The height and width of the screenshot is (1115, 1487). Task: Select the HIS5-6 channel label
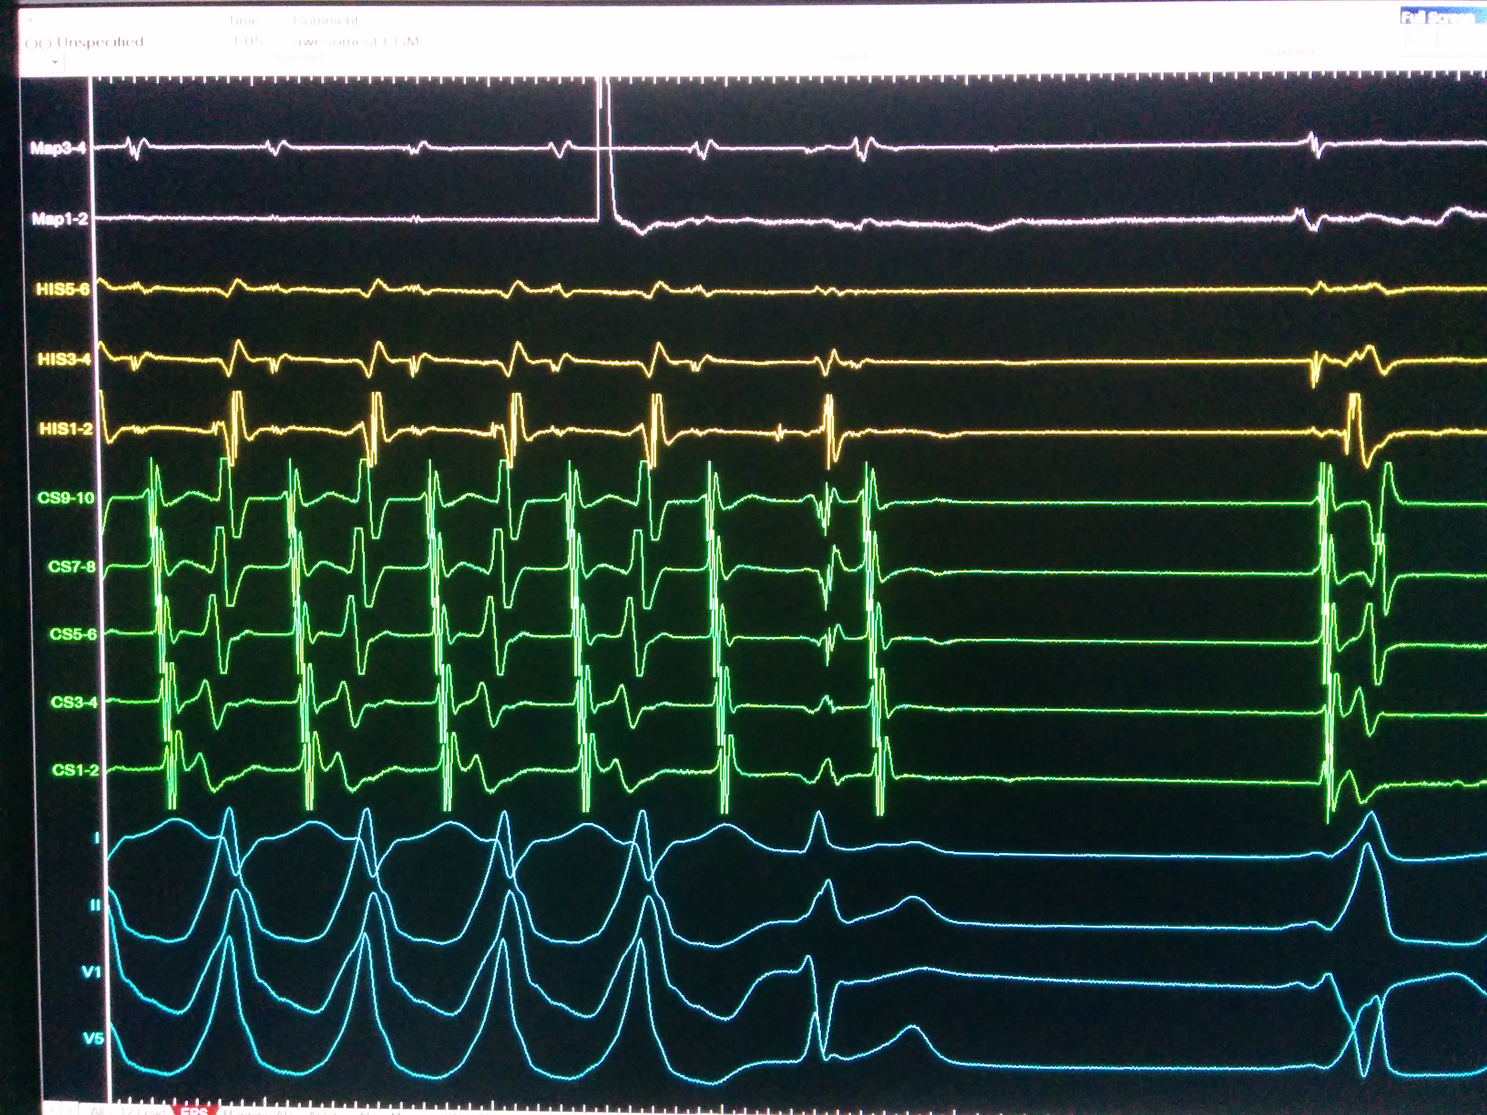(62, 290)
